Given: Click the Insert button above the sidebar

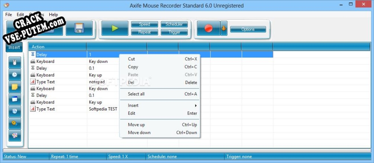Looking at the screenshot, I should click(x=14, y=47).
